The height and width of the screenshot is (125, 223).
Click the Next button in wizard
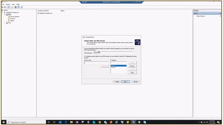tap(125, 82)
